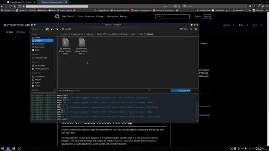Click the GitHub Sign in link
The width and height of the screenshot is (269, 151).
pyautogui.click(x=198, y=17)
